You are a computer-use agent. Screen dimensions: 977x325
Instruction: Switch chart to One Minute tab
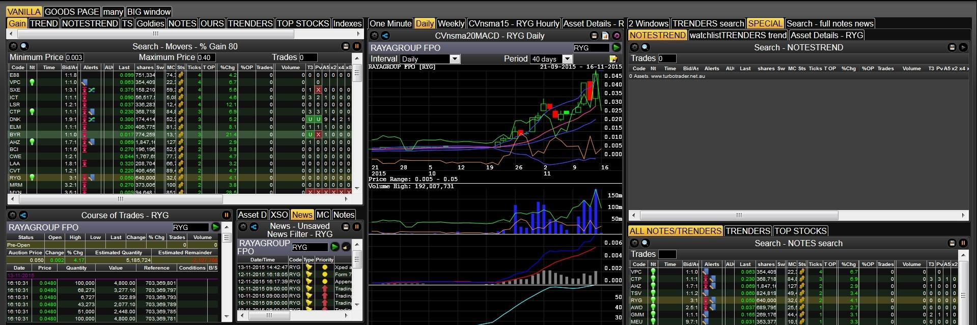(x=390, y=23)
